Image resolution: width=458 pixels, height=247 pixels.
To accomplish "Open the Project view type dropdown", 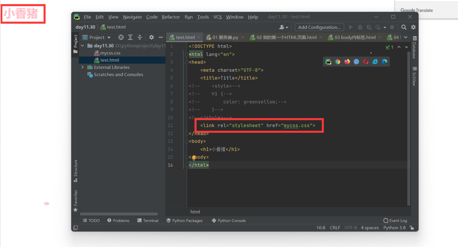I will (x=97, y=37).
